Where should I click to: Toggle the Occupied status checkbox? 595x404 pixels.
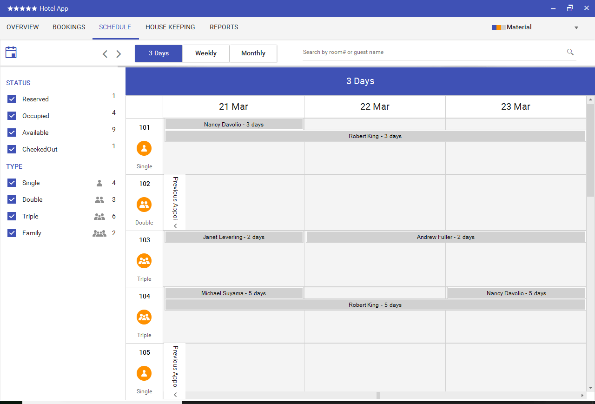coord(12,116)
